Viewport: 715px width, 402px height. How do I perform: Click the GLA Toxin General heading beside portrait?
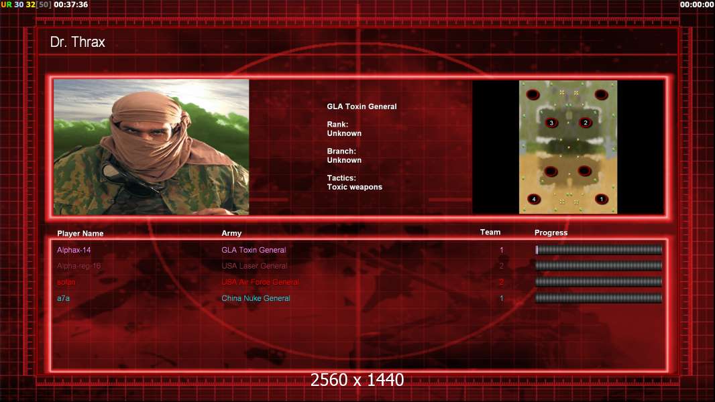pyautogui.click(x=362, y=107)
